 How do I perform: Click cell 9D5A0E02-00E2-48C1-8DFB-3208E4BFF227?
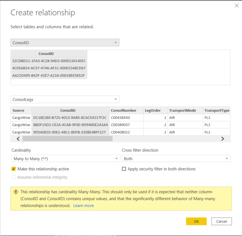pyautogui.click(x=70, y=132)
